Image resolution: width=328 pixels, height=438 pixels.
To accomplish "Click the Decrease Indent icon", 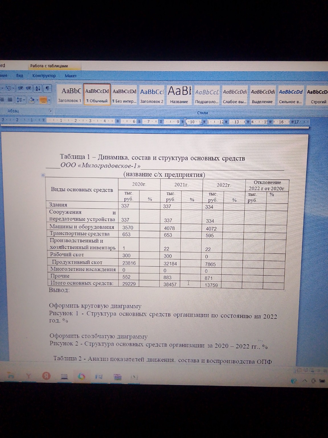I will [x=20, y=88].
